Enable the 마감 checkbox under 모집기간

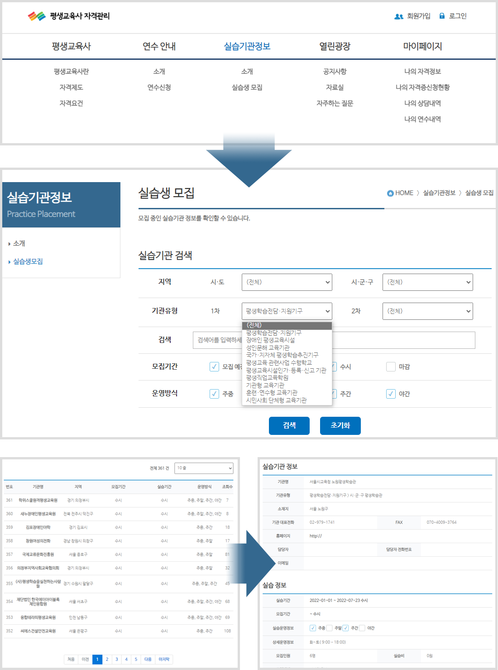click(x=391, y=366)
